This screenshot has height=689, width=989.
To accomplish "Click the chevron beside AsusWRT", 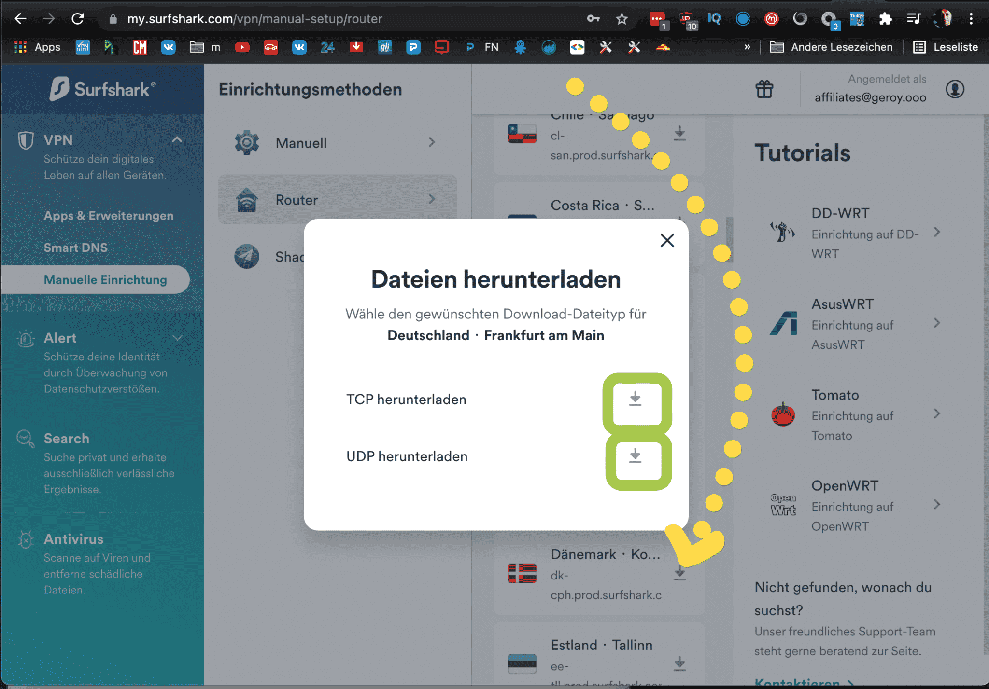I will tap(937, 323).
